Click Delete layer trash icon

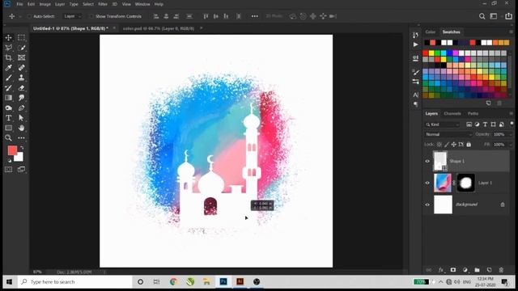tap(501, 270)
